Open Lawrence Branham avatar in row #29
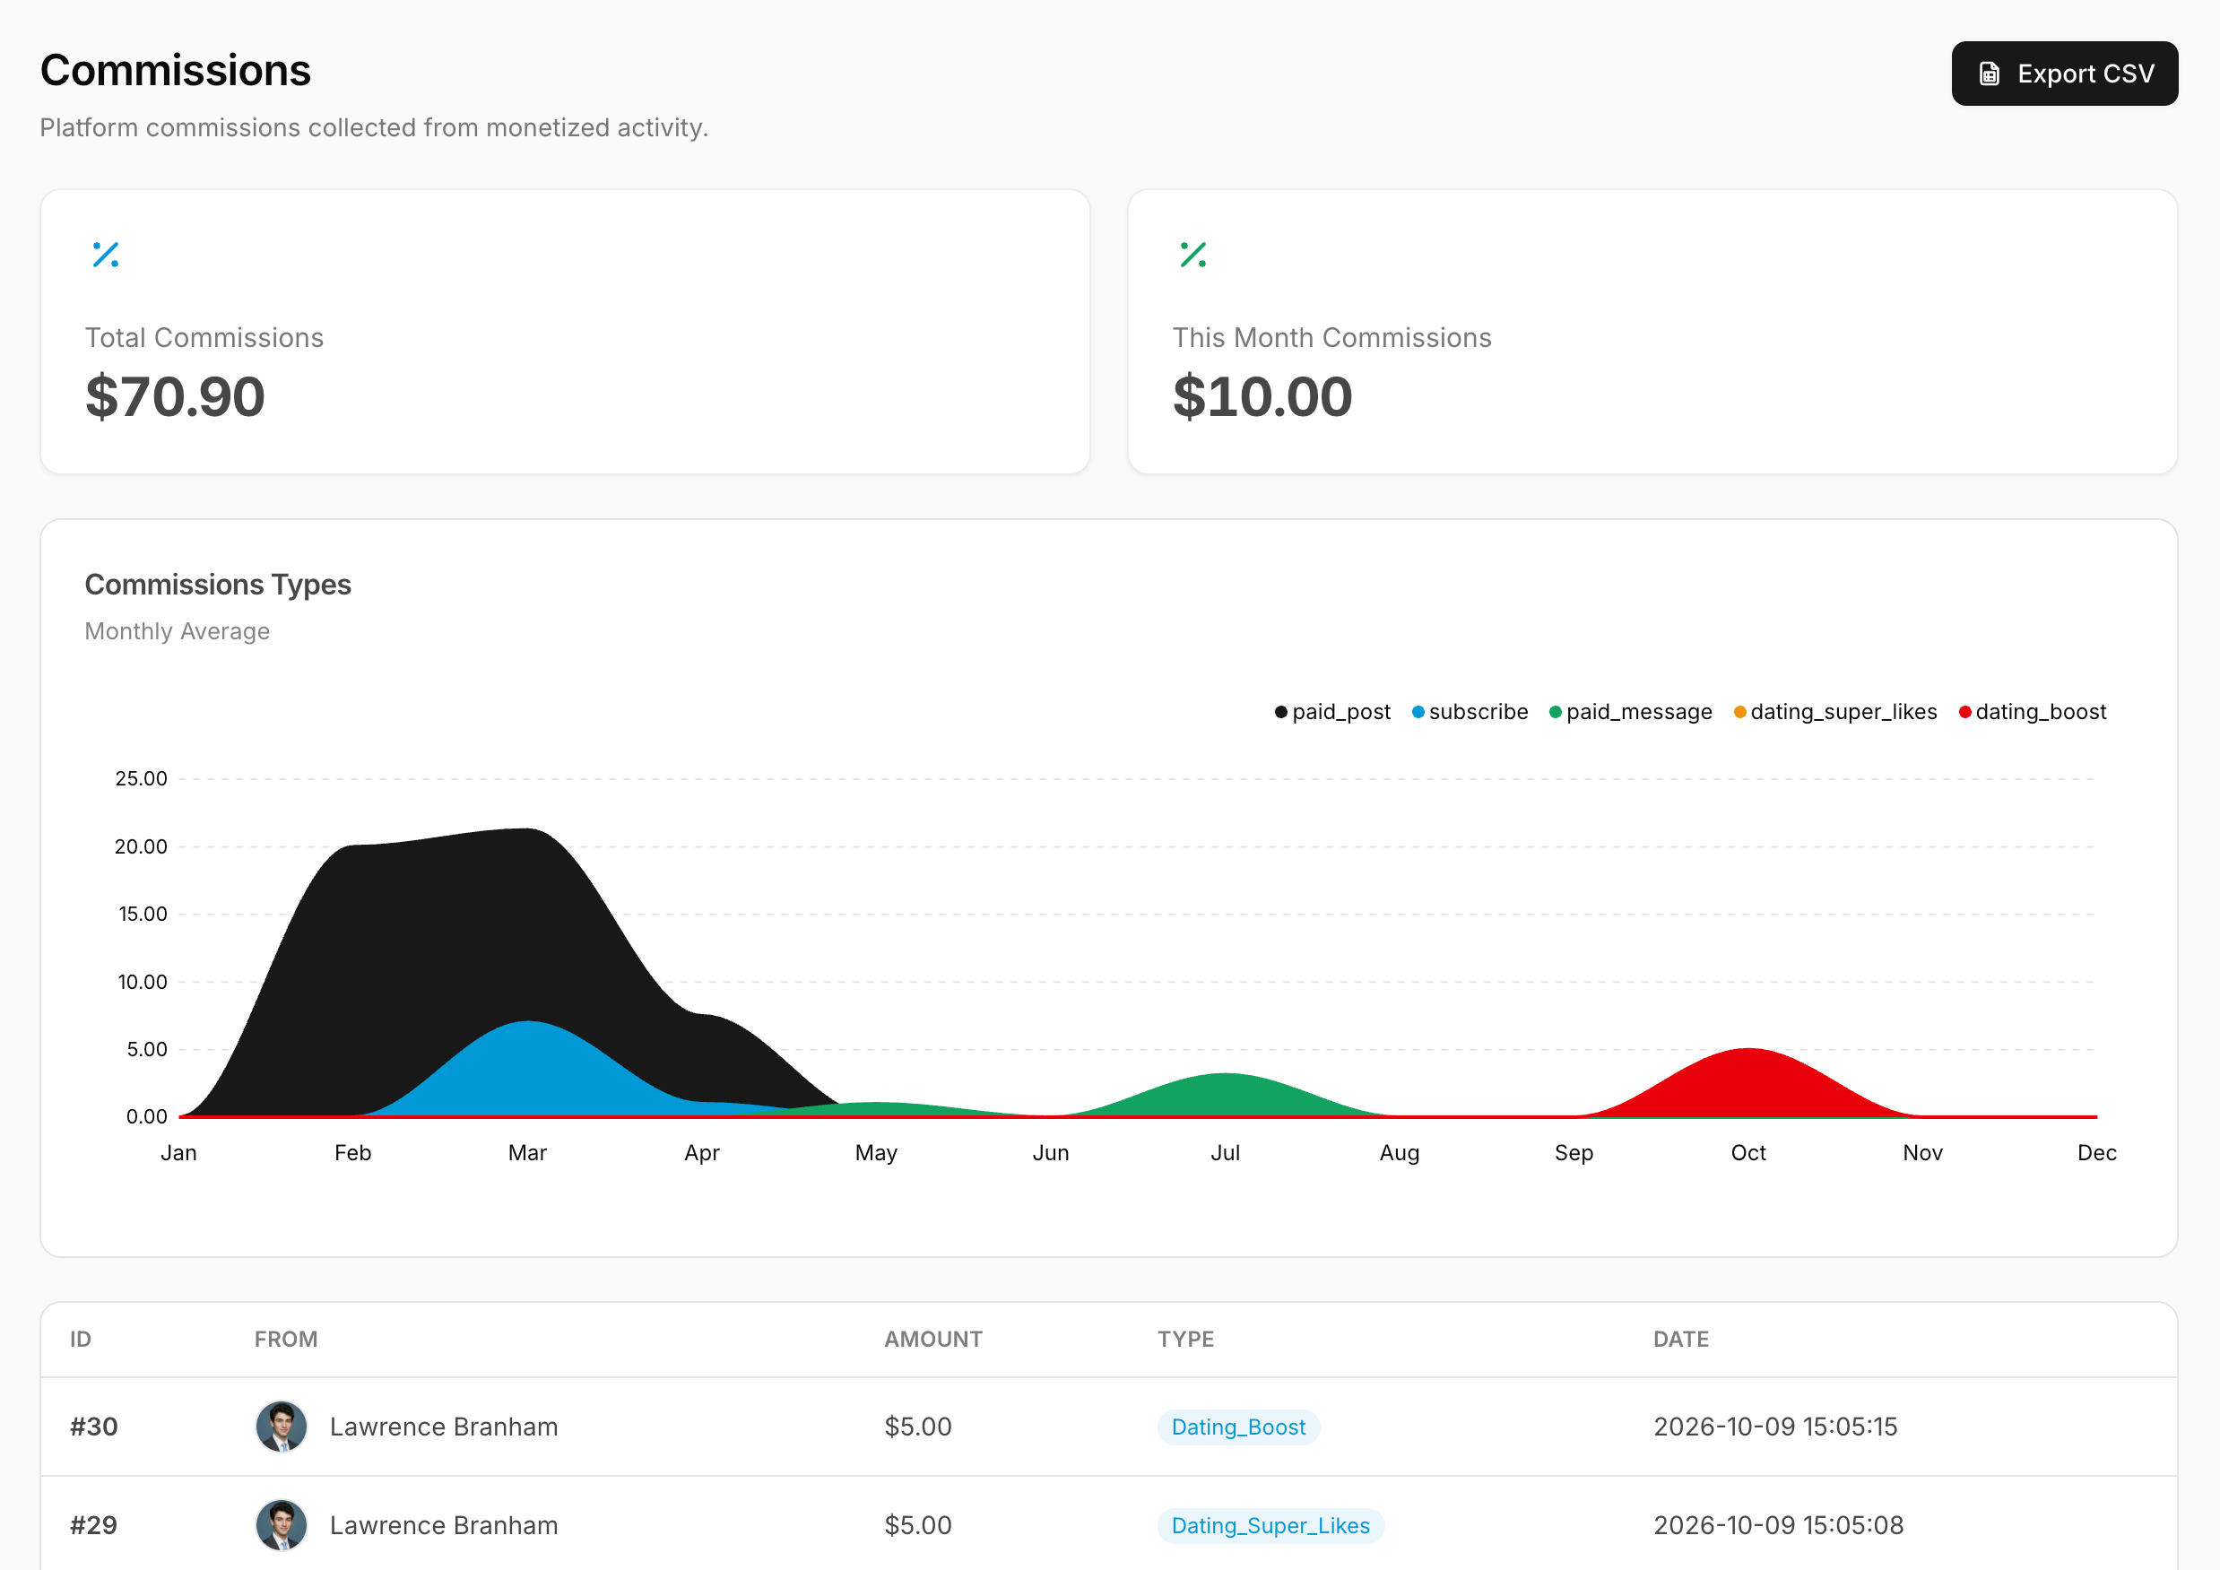 tap(282, 1524)
